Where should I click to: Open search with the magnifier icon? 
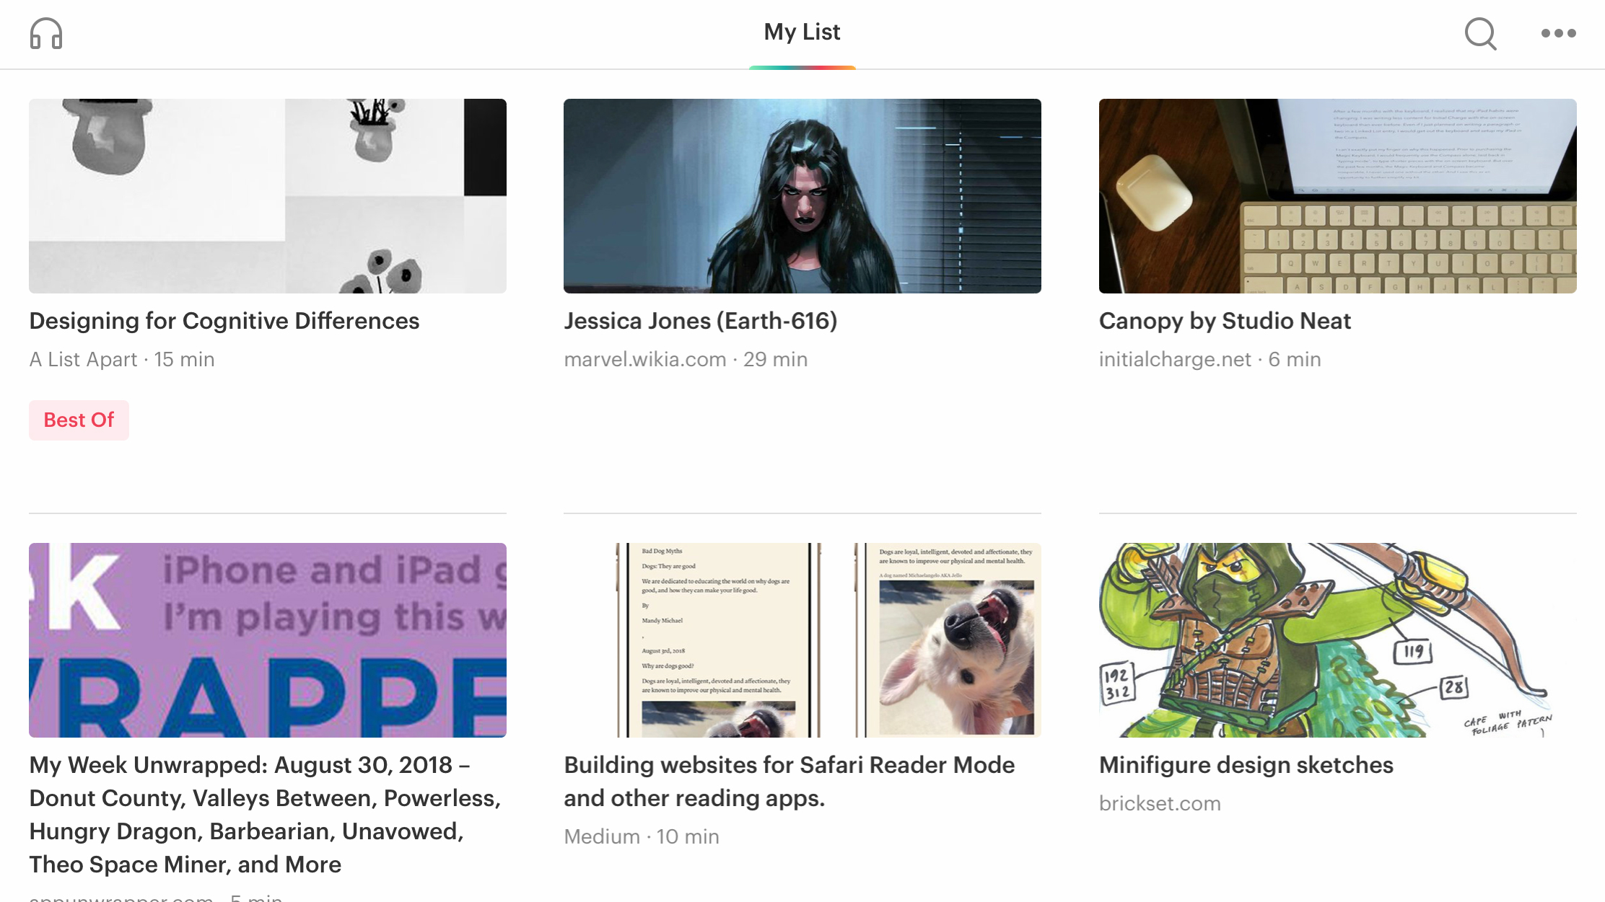point(1480,33)
